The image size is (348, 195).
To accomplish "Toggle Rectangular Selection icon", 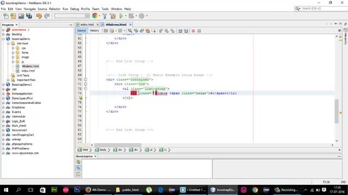I will [x=153, y=31].
